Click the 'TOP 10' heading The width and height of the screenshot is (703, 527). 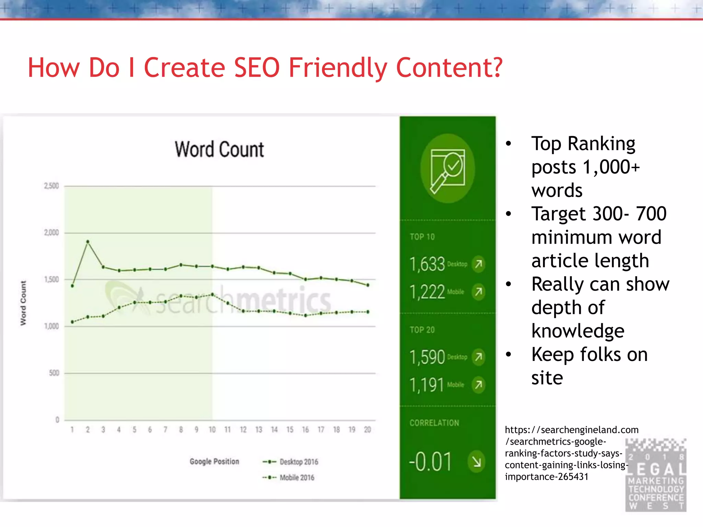pos(422,237)
